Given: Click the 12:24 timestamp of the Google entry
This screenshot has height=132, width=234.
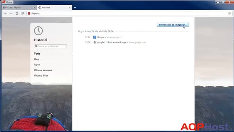Looking at the screenshot, I should pos(88,37).
